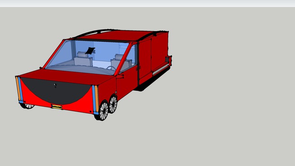Screen dimensions: 295x166
Task: Select the gray seat on the far side of the cabin
Action: coord(83,59)
